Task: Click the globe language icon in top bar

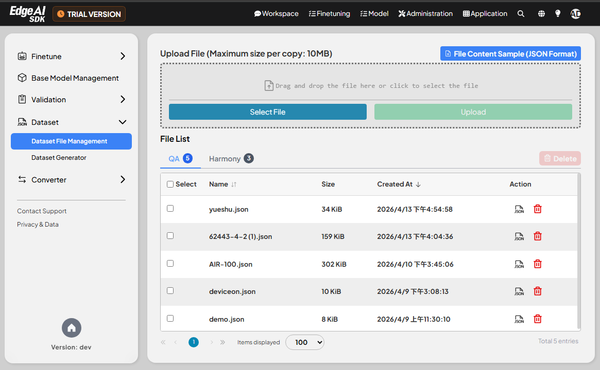Action: (541, 13)
